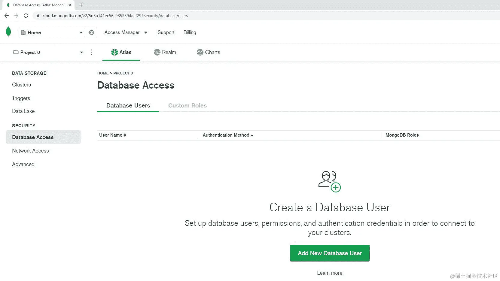Click the MongoDB Roles column header

402,135
